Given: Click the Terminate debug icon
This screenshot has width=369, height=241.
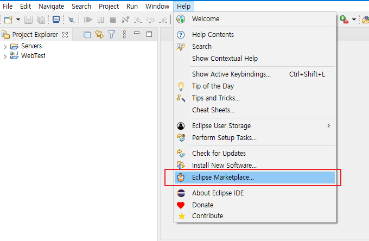Looking at the screenshot, I should pos(113,20).
